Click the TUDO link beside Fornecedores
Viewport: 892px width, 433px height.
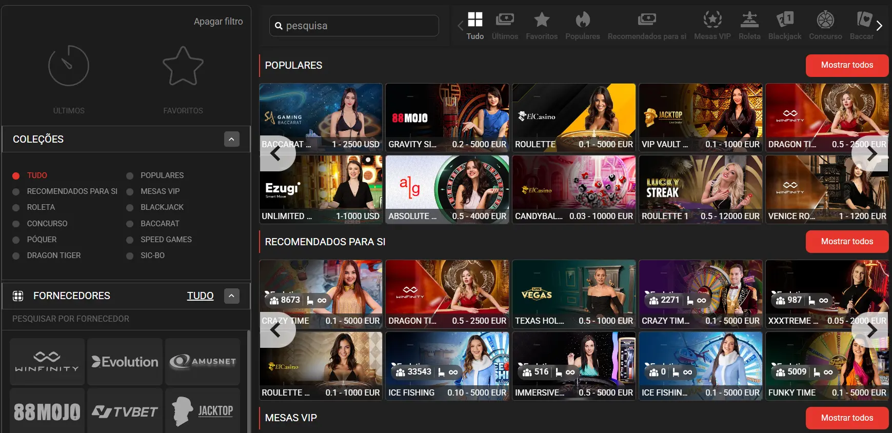(200, 296)
